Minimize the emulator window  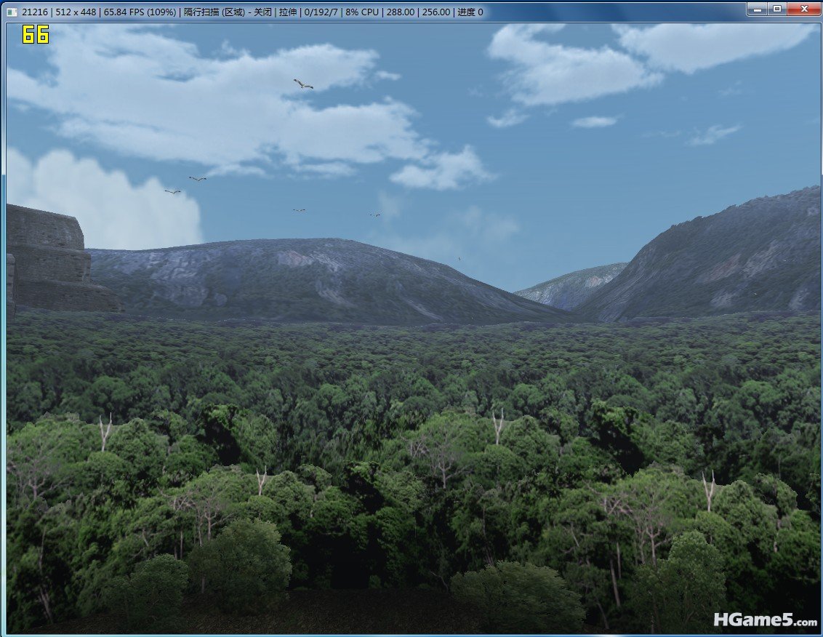point(758,9)
